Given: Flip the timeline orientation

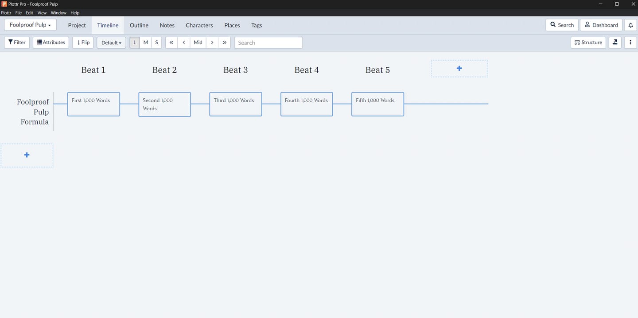Looking at the screenshot, I should 83,43.
